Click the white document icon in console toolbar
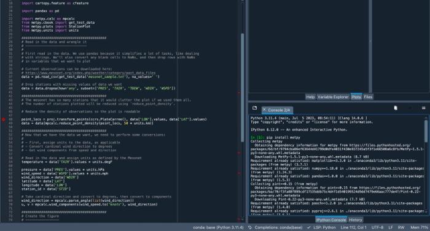The image size is (430, 231). pos(396,108)
